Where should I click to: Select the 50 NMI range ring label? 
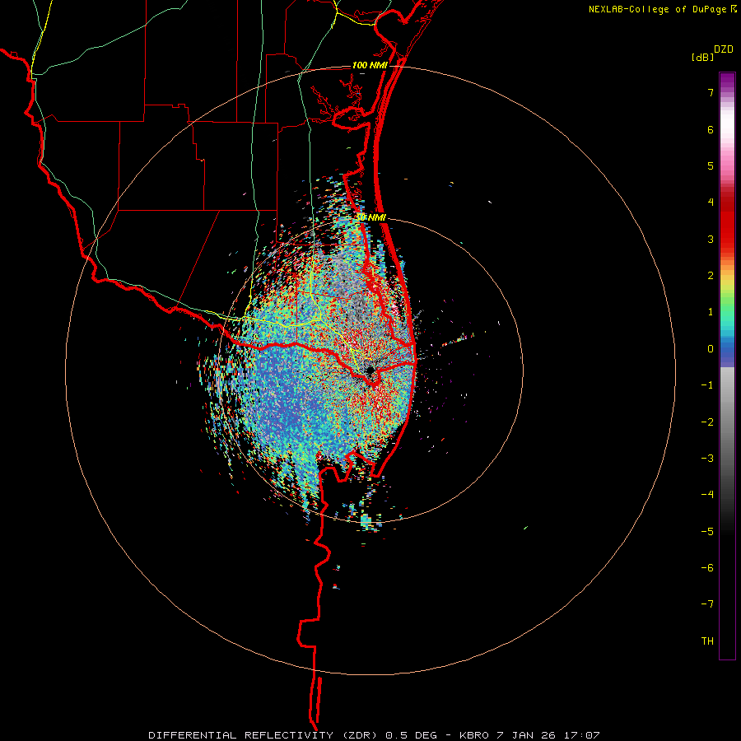[x=370, y=217]
